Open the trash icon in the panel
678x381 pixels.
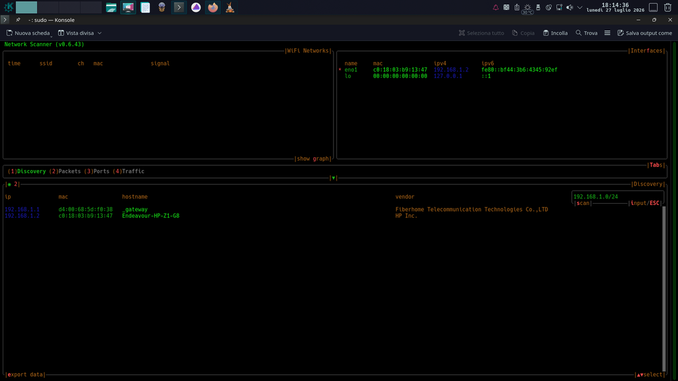tap(667, 7)
